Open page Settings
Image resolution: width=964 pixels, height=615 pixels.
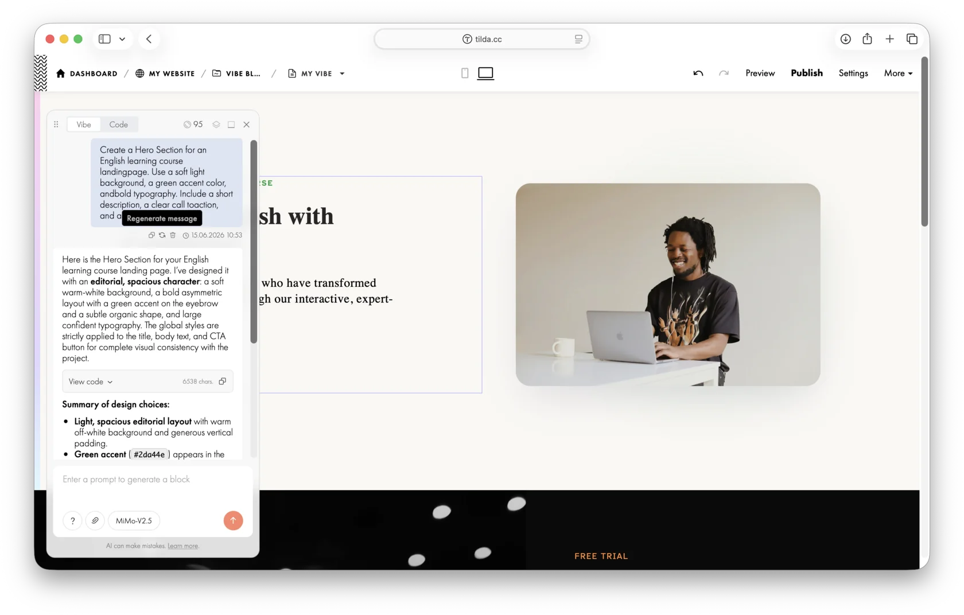853,73
